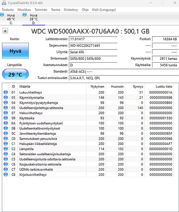Click raw value 000000001550
Viewport: 179px width, 212px height.
(x=161, y=118)
